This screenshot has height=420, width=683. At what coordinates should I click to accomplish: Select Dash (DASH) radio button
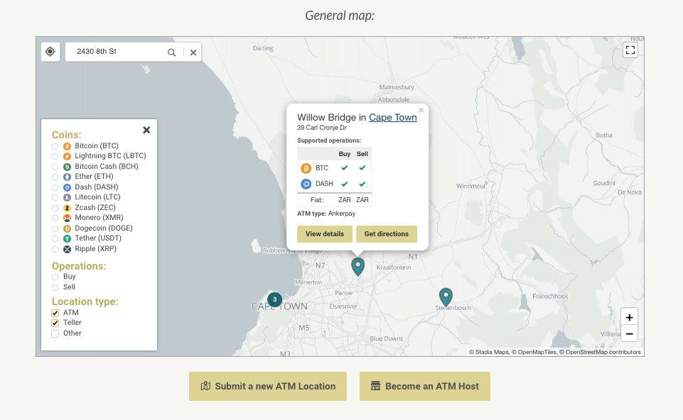click(55, 188)
